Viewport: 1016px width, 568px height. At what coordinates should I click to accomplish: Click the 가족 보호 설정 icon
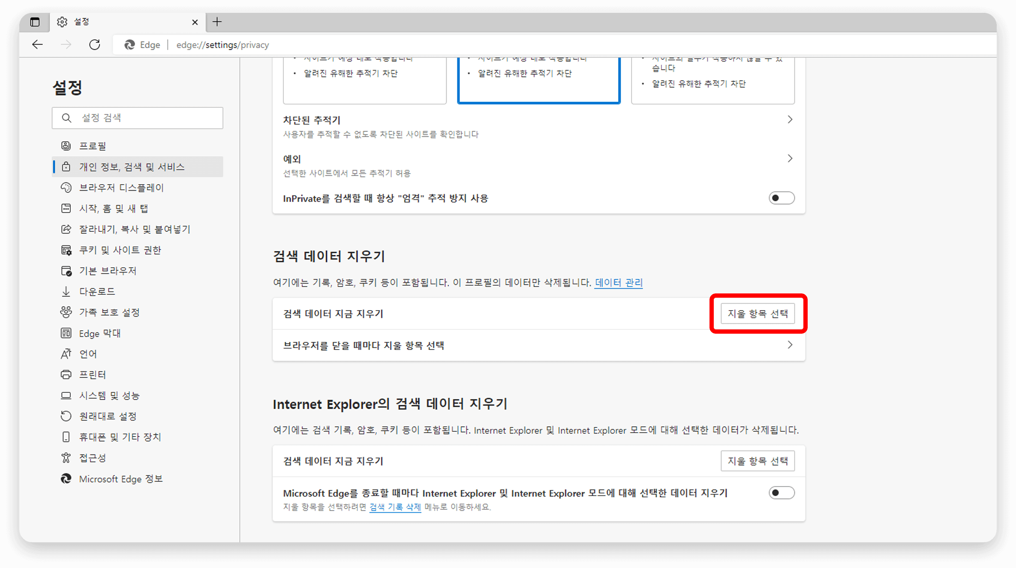click(x=66, y=312)
